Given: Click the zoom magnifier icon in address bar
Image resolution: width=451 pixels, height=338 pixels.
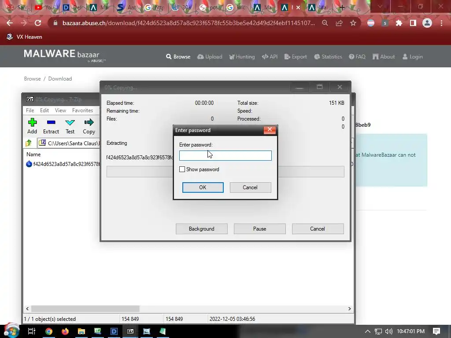Looking at the screenshot, I should 325,23.
